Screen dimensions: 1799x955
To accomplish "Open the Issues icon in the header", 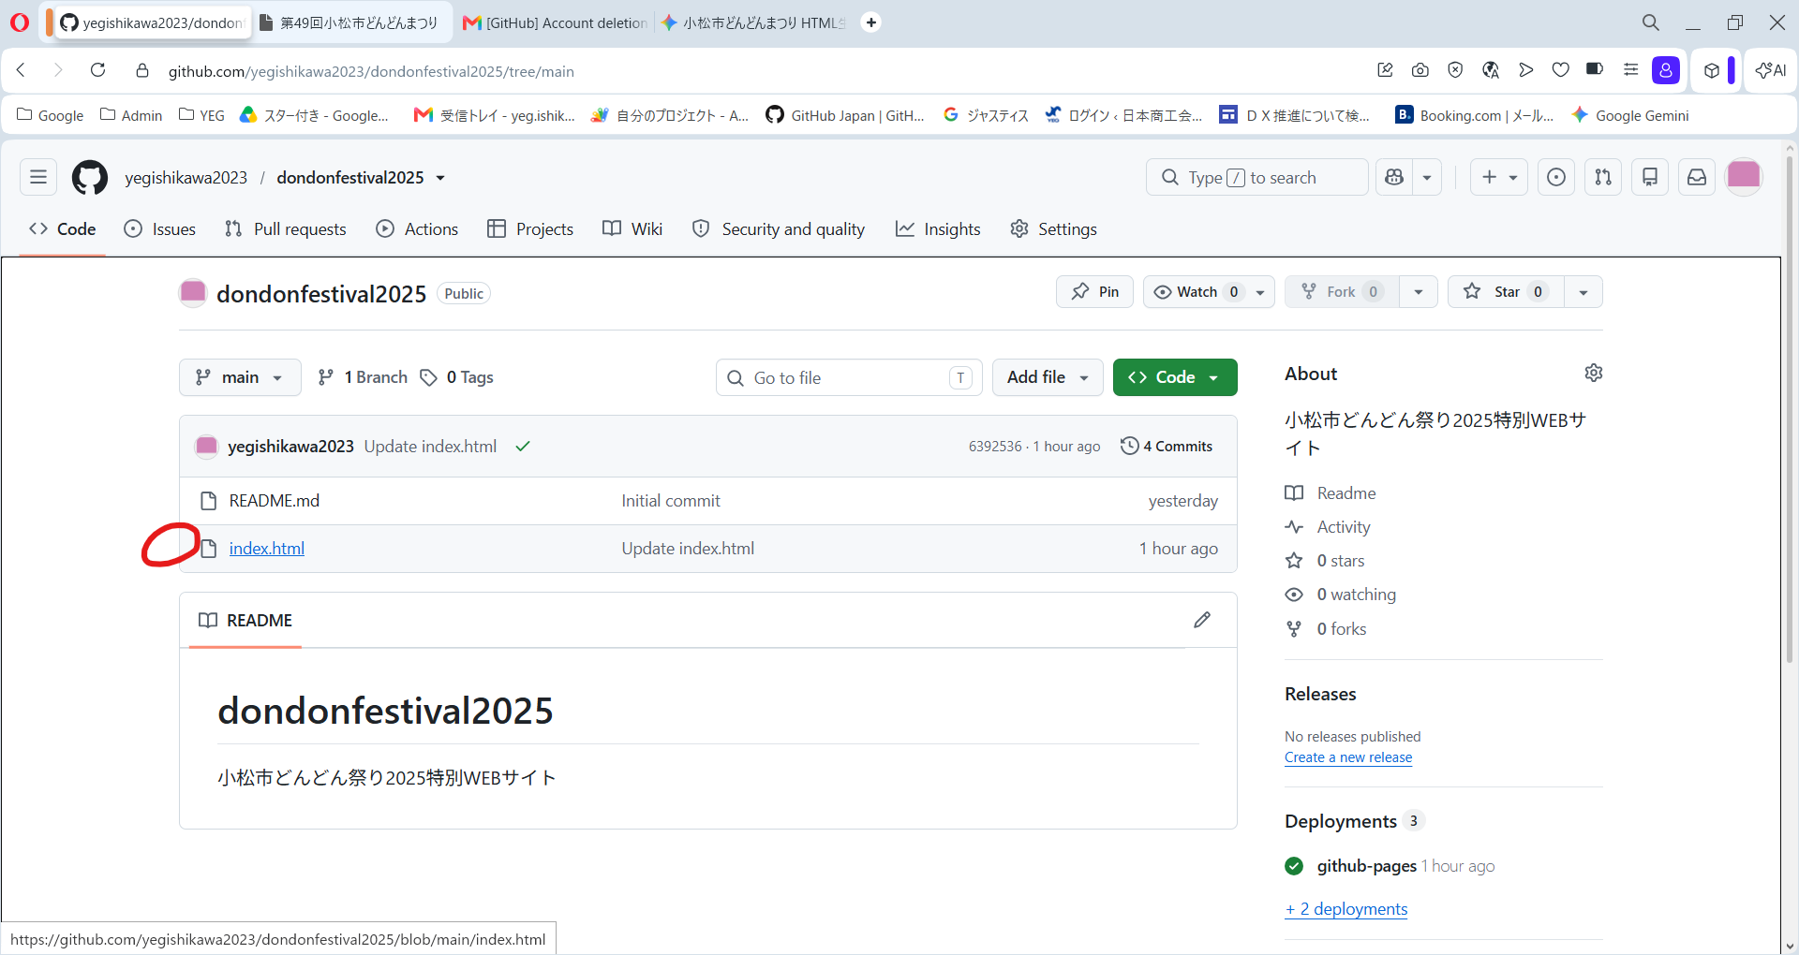I will coord(1556,177).
